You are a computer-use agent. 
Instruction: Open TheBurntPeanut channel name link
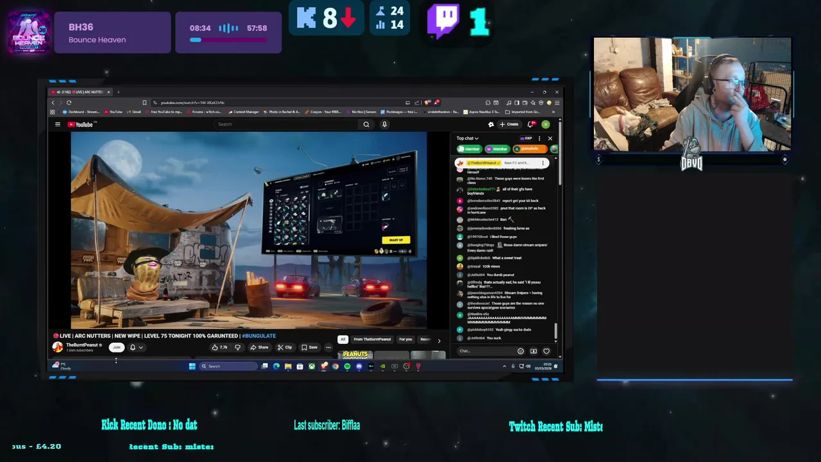pyautogui.click(x=82, y=345)
